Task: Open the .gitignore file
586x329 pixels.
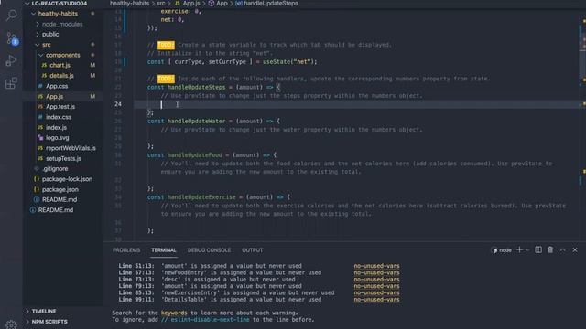Action: (x=55, y=168)
